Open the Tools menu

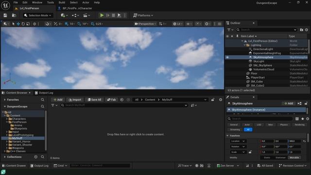[51, 2]
